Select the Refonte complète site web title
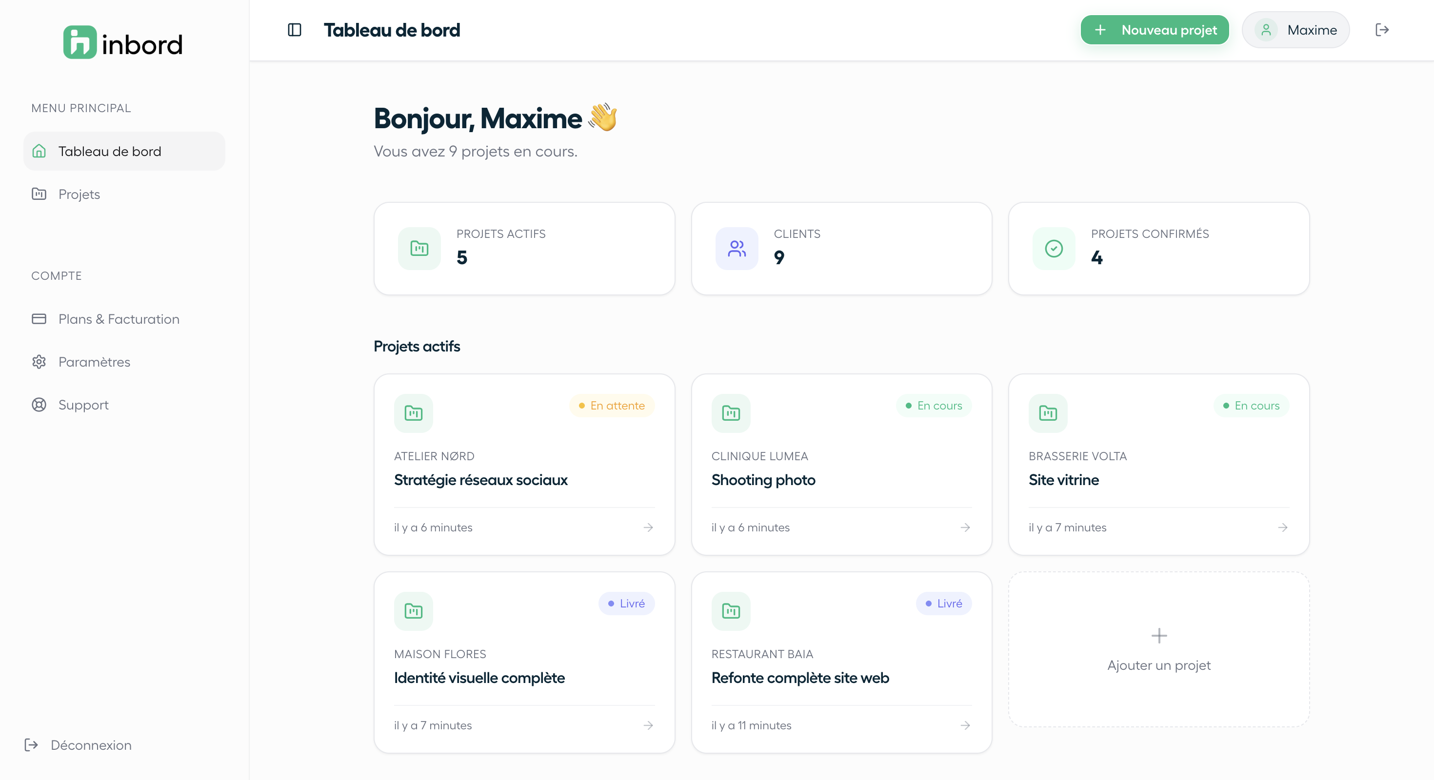 click(x=800, y=678)
